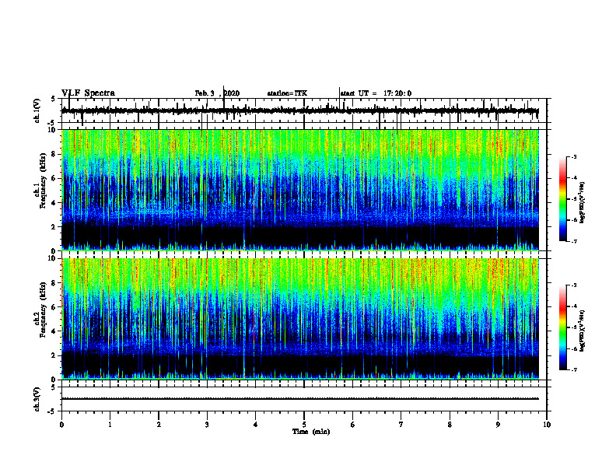616x476 pixels.
Task: Click the "ch.1(V)" waveform axis label
Action: (x=37, y=110)
